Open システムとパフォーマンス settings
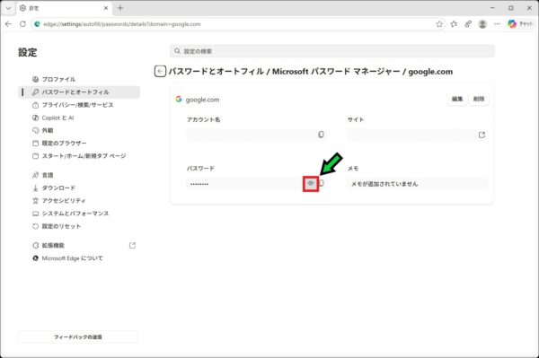 pos(79,214)
